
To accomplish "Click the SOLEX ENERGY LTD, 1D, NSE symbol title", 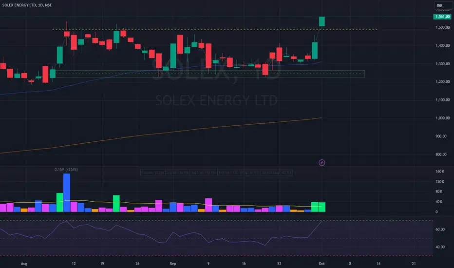I will [27, 5].
